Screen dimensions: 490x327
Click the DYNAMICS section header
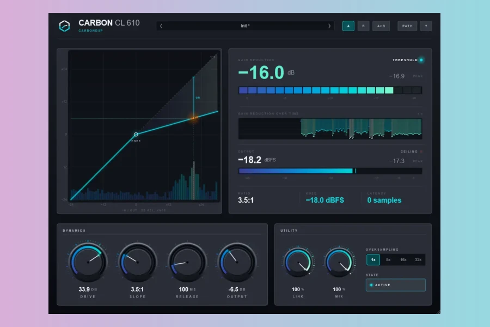74,231
